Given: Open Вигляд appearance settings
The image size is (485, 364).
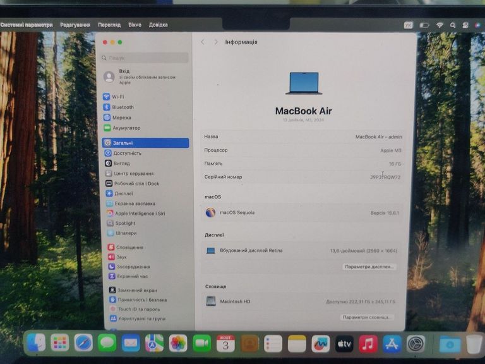Looking at the screenshot, I should [117, 163].
